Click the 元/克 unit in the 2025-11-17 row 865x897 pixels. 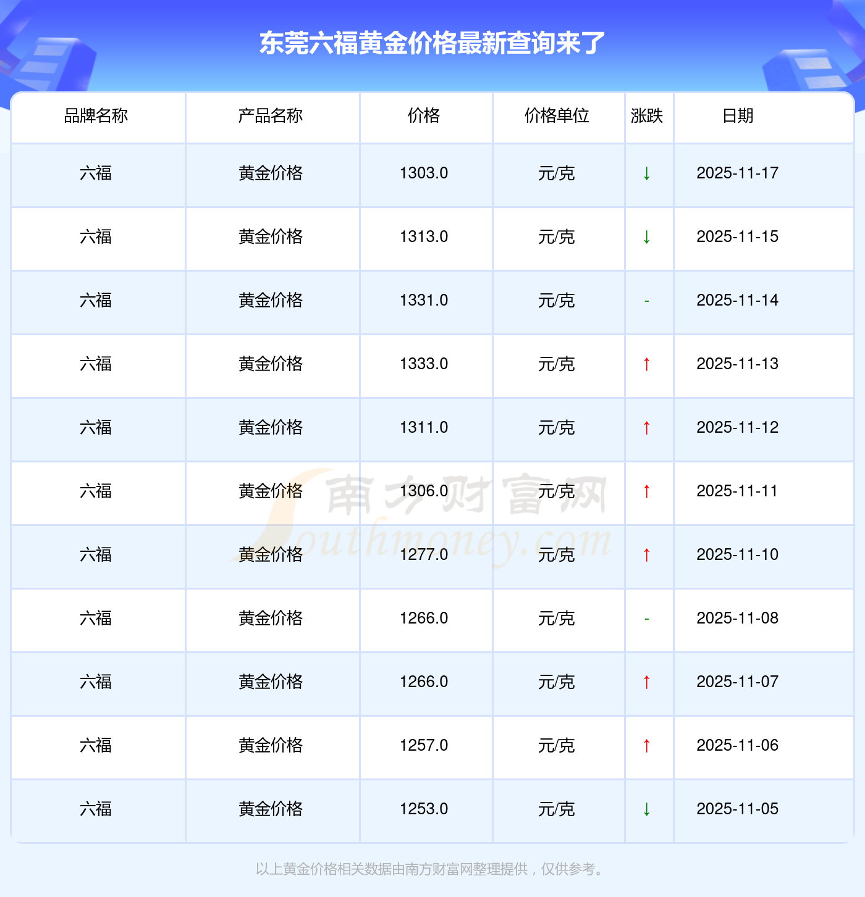[557, 173]
